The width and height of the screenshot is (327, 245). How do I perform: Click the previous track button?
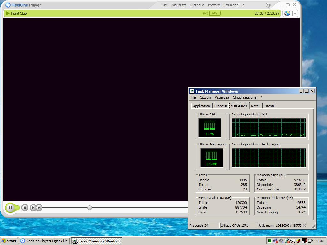[33, 208]
